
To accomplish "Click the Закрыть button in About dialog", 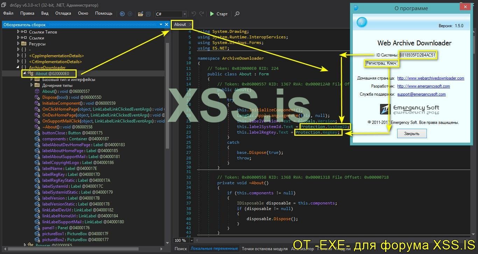I will click(412, 133).
